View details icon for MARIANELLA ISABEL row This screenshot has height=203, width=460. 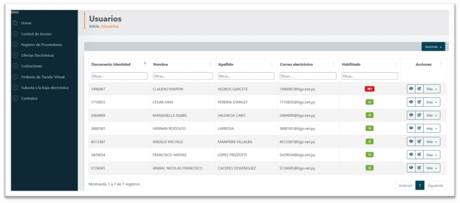point(411,115)
